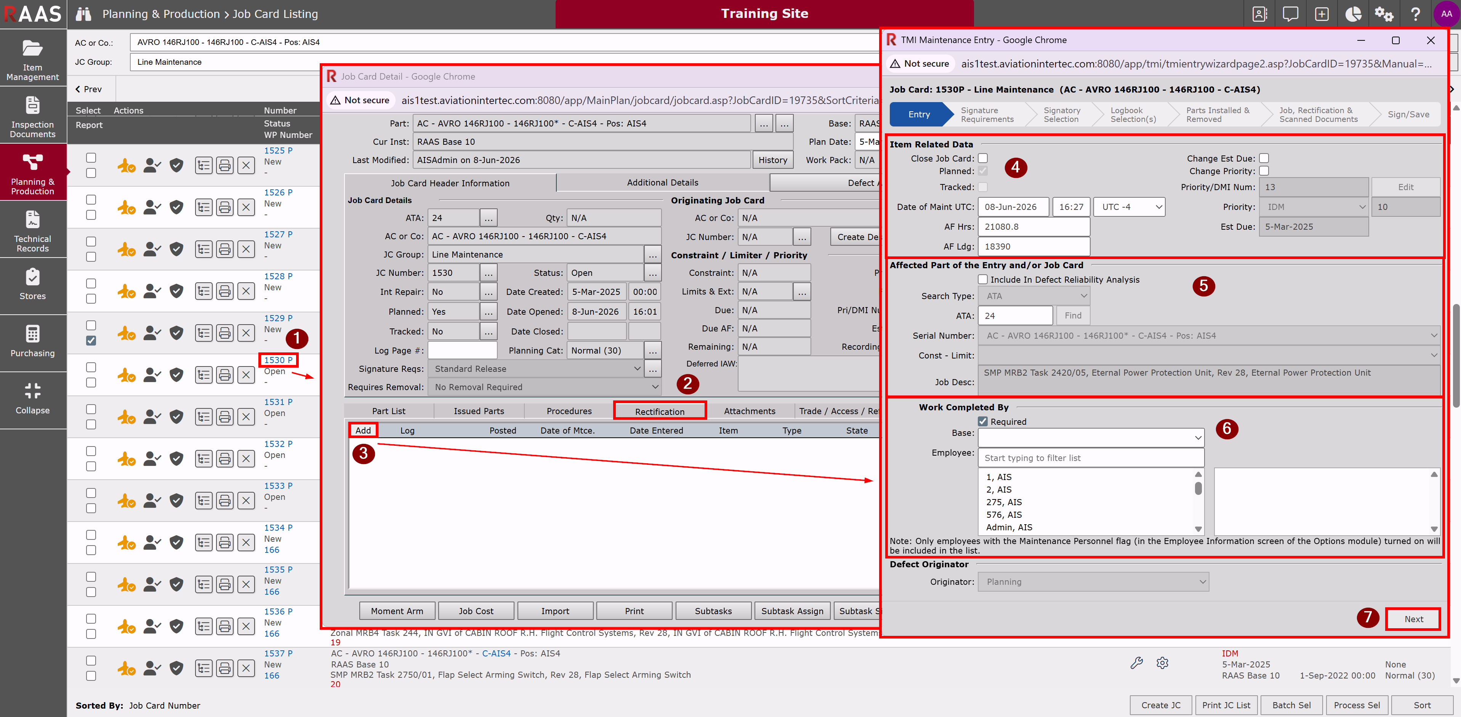Open the Issued Parts tab
The image size is (1461, 717).
[x=479, y=411]
